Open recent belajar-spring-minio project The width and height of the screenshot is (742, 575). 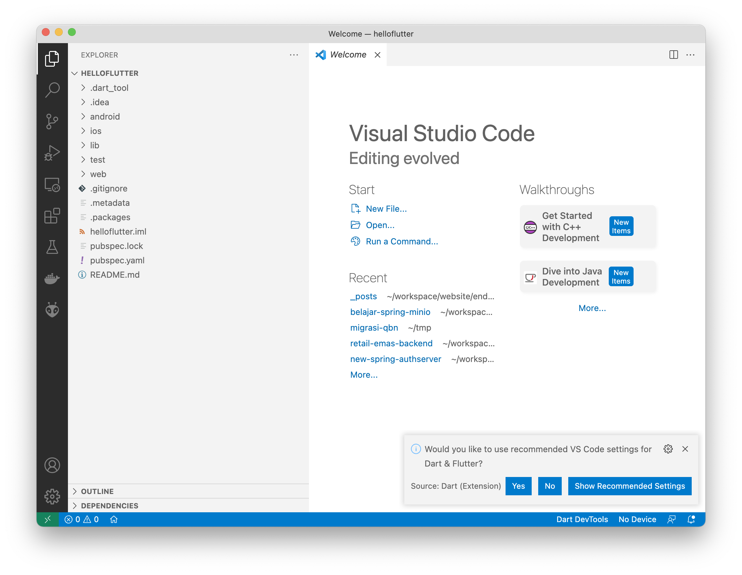pyautogui.click(x=390, y=312)
